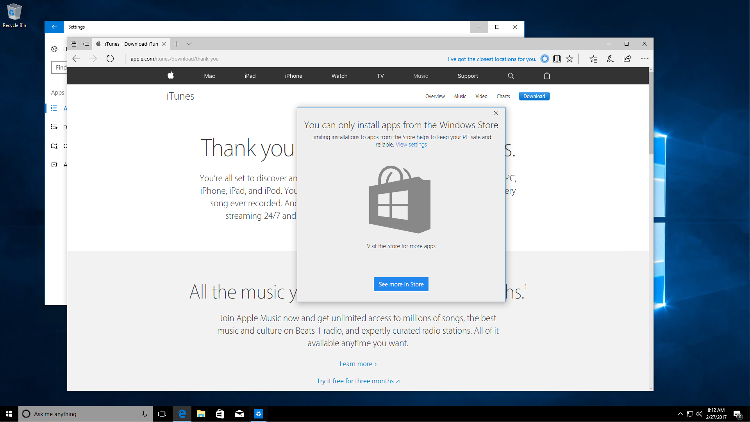This screenshot has height=422, width=750.
Task: Open Task View on taskbar
Action: coord(162,414)
